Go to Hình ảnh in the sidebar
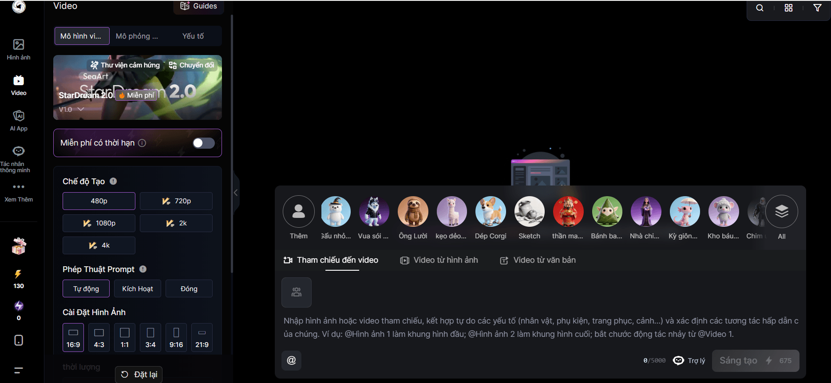The image size is (831, 383). (19, 50)
